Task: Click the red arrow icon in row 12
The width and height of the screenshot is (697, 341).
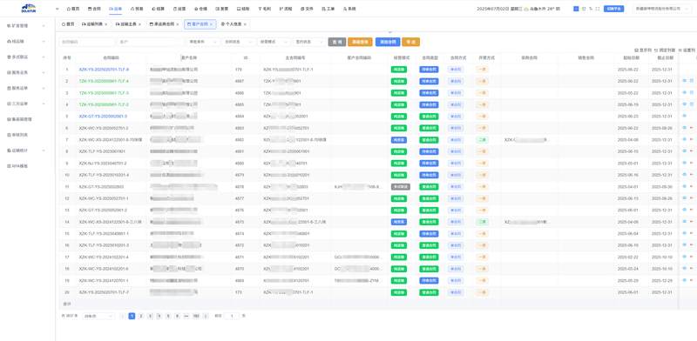Action: click(691, 198)
